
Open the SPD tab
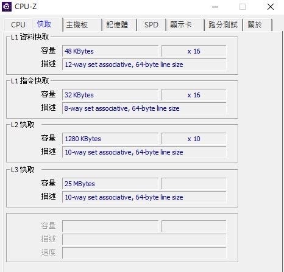pyautogui.click(x=151, y=25)
